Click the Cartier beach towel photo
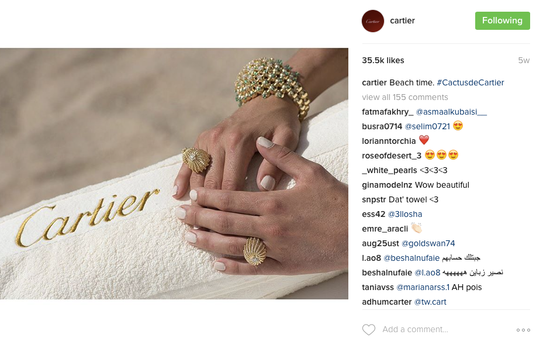 coord(174,174)
